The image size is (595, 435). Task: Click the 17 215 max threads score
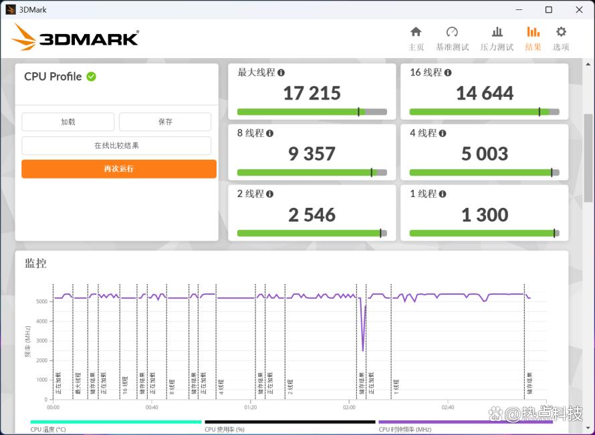pos(312,94)
